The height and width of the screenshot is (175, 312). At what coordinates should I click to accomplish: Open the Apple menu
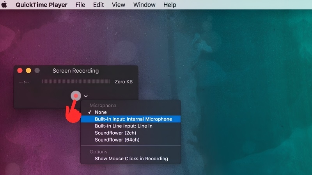click(x=4, y=5)
